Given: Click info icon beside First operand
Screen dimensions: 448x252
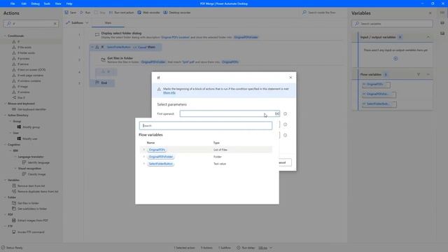Looking at the screenshot, I should pyautogui.click(x=285, y=113).
